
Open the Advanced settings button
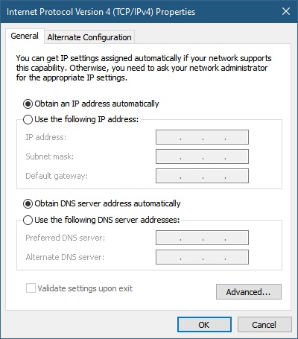coord(249,292)
